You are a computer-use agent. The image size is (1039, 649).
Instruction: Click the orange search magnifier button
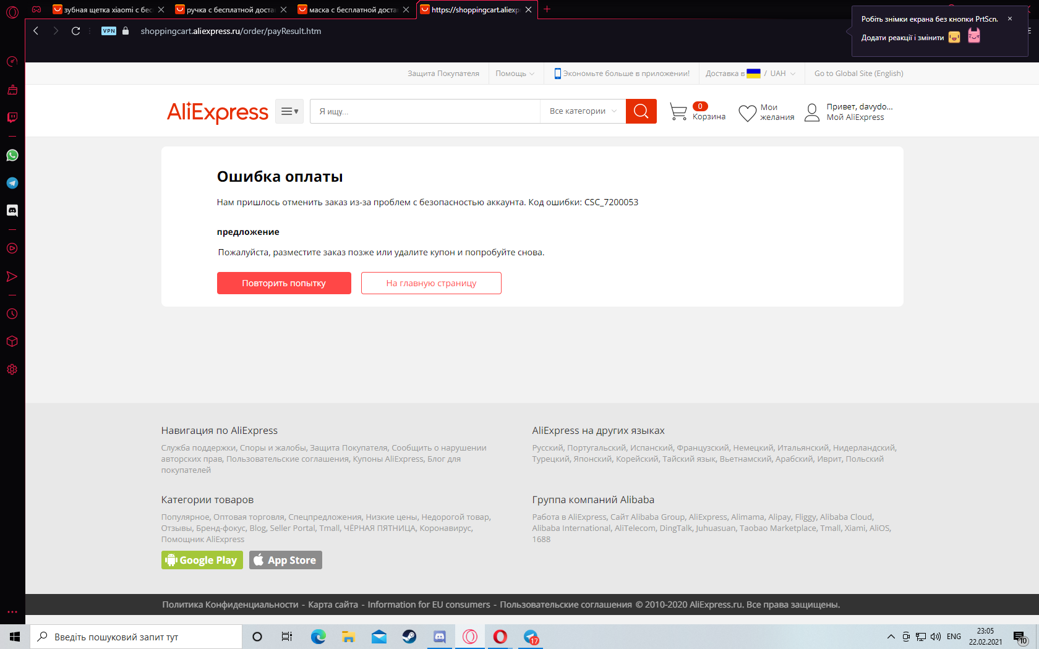[x=641, y=111]
